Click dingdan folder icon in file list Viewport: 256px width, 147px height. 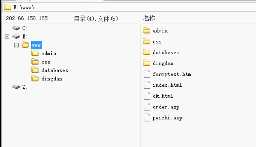[146, 63]
